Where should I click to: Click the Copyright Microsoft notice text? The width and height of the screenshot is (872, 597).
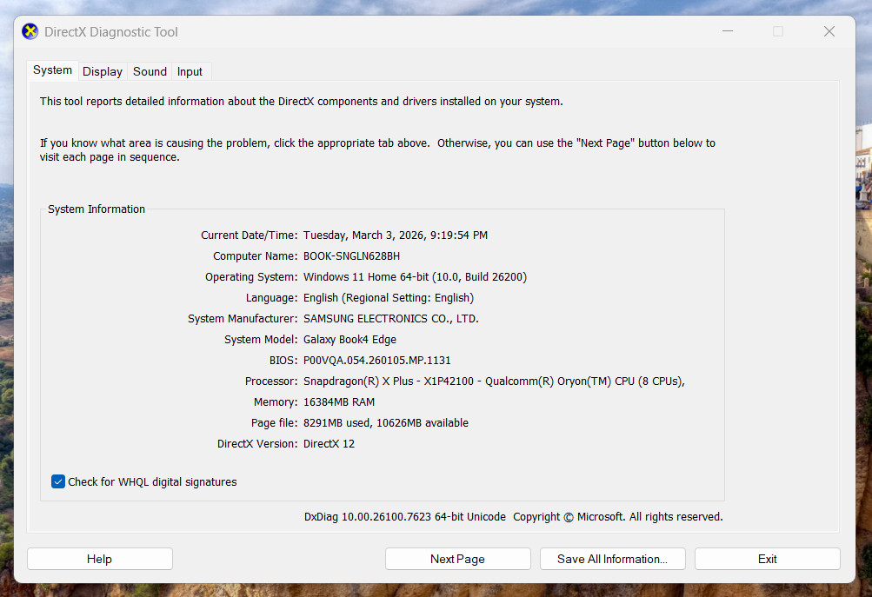pyautogui.click(x=618, y=516)
